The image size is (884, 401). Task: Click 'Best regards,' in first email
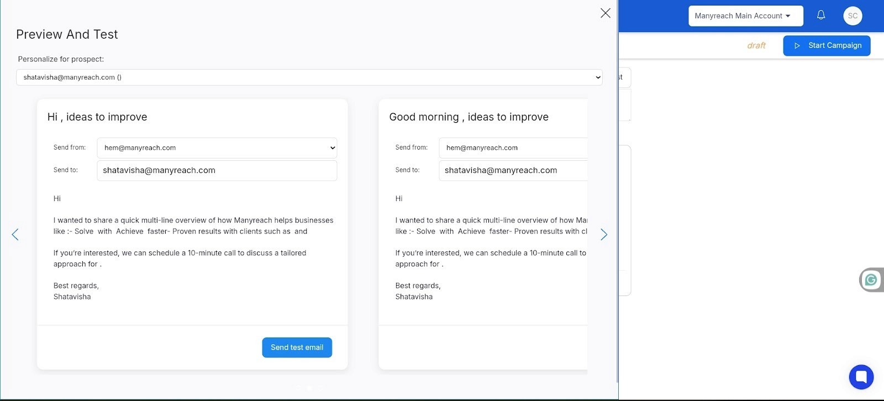[76, 286]
